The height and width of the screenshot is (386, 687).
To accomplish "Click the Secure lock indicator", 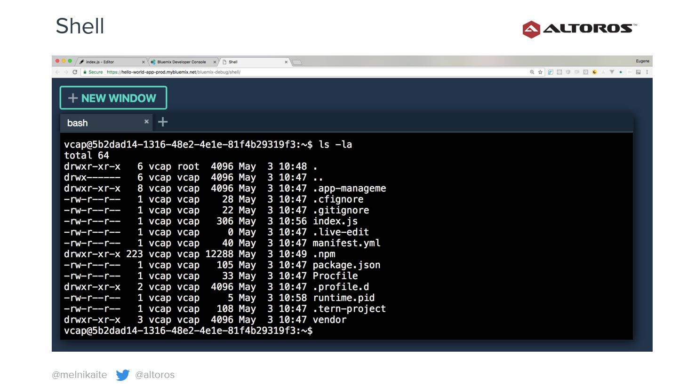I will 93,72.
